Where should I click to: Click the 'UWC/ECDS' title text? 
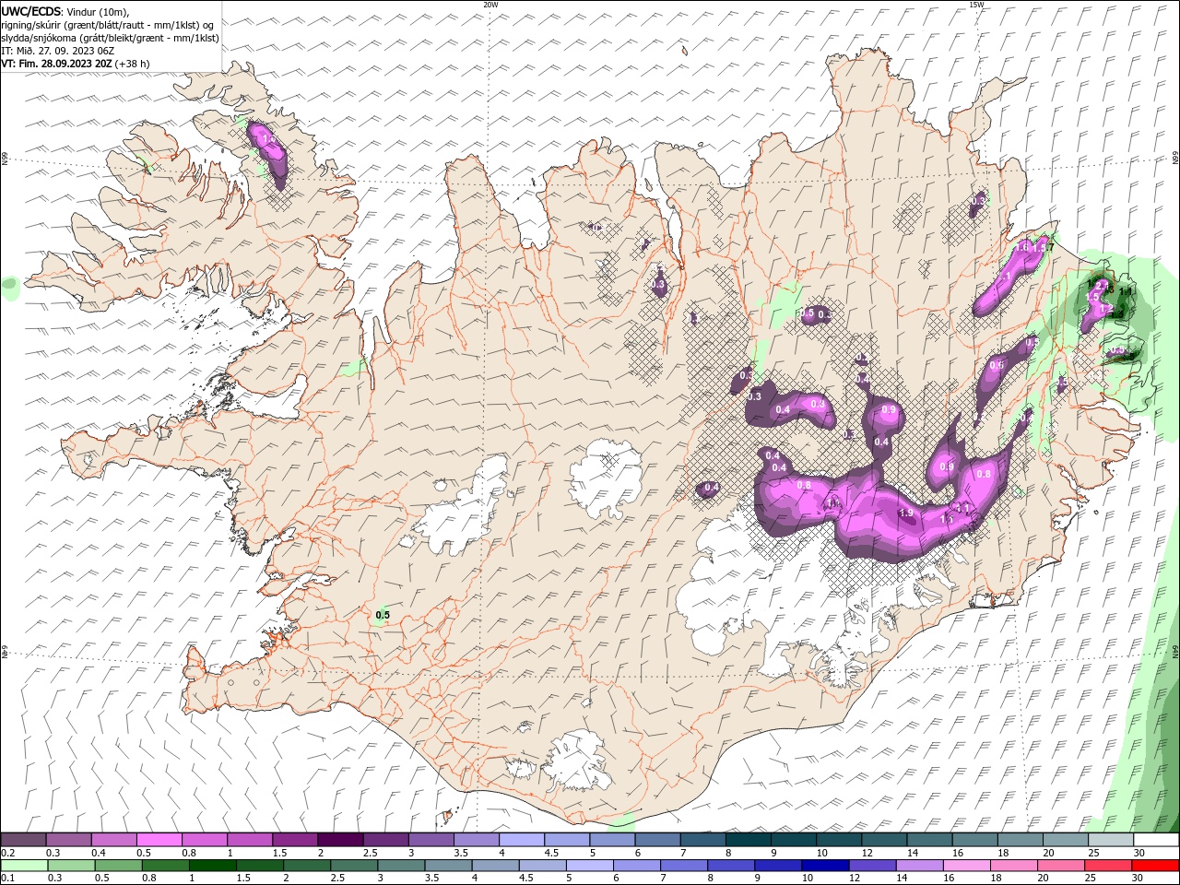point(30,11)
